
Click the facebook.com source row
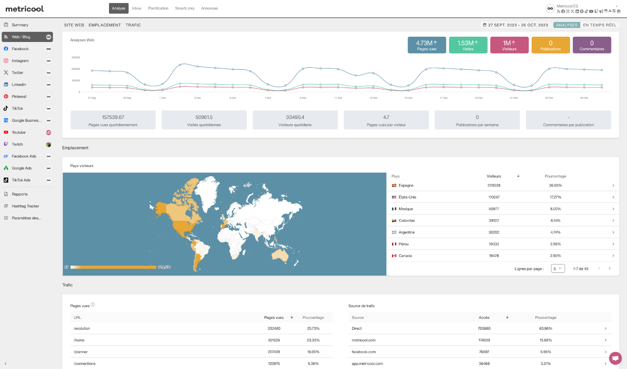pyautogui.click(x=480, y=352)
